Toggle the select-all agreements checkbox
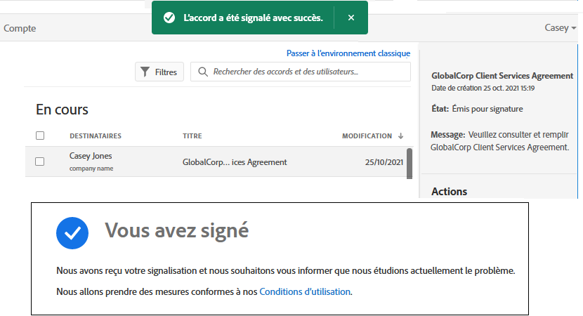This screenshot has width=583, height=316. [40, 136]
